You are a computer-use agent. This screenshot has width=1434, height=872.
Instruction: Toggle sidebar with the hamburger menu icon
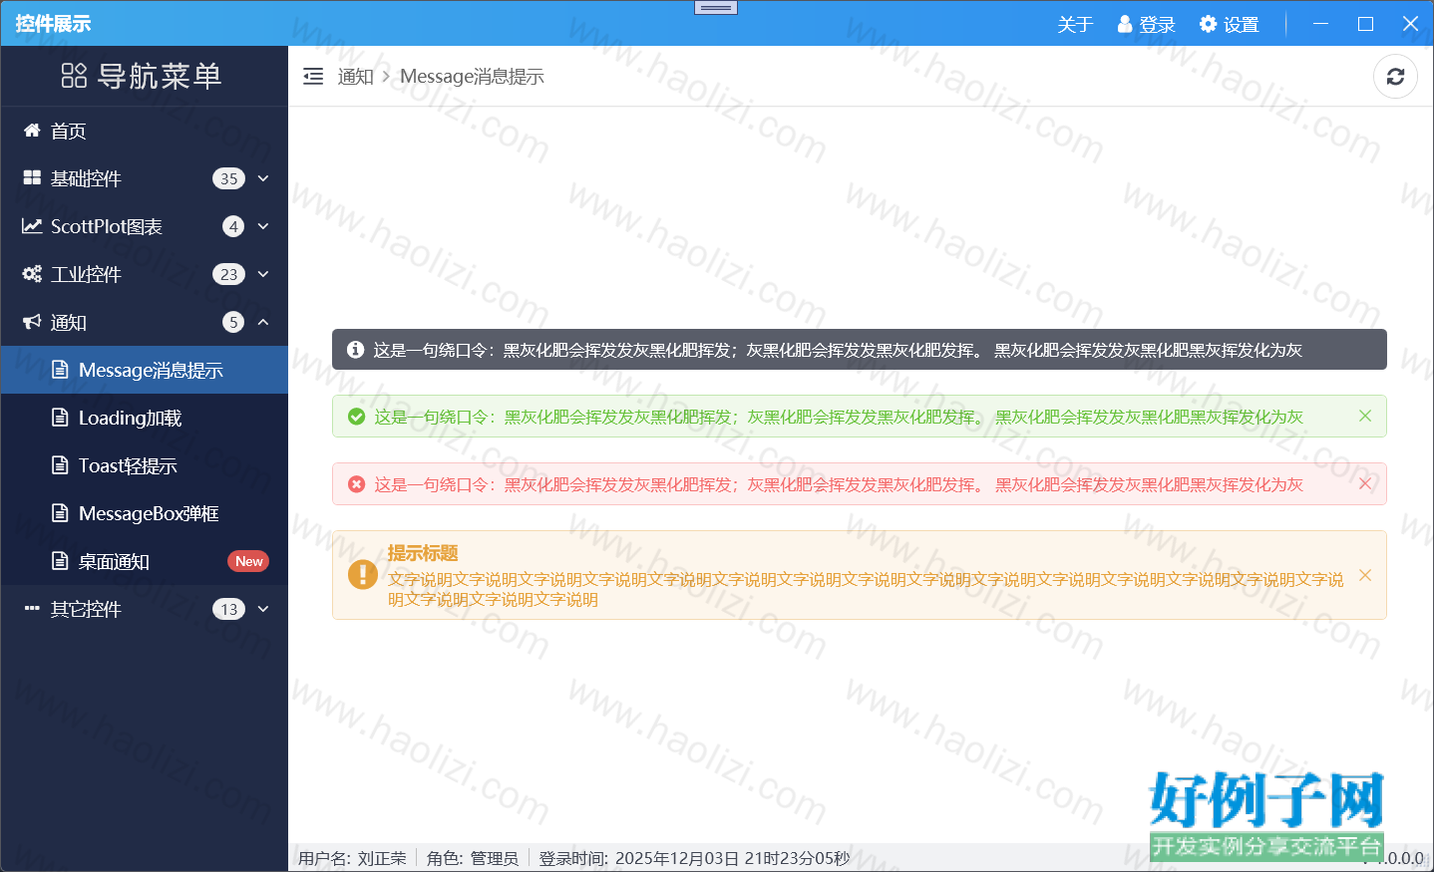pyautogui.click(x=313, y=76)
